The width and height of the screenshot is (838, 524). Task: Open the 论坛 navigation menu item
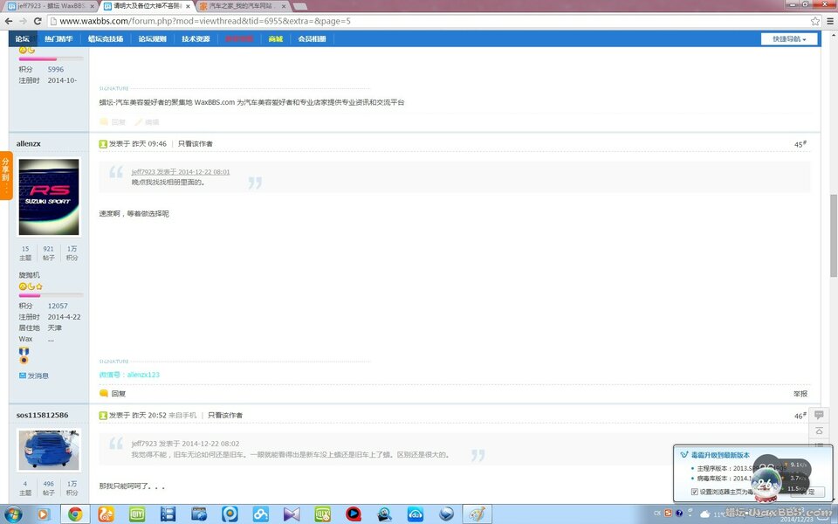point(23,39)
